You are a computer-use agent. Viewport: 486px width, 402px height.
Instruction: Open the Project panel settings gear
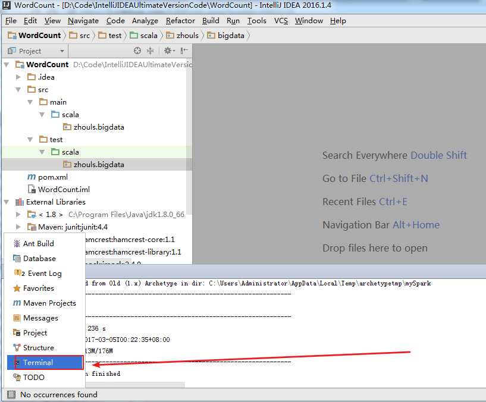168,51
